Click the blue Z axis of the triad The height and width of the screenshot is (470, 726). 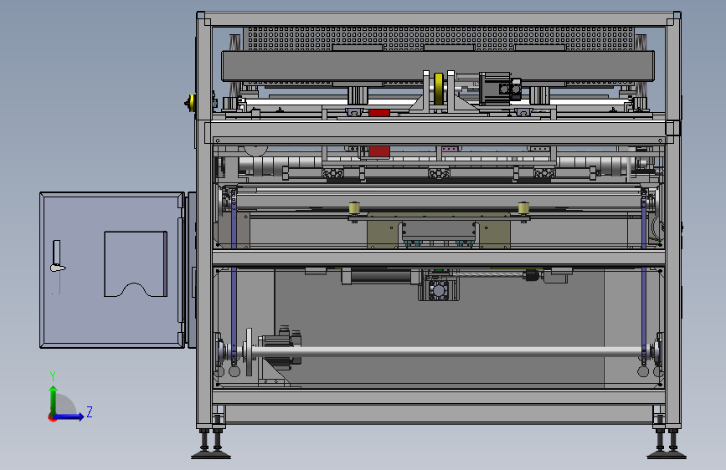pos(70,416)
